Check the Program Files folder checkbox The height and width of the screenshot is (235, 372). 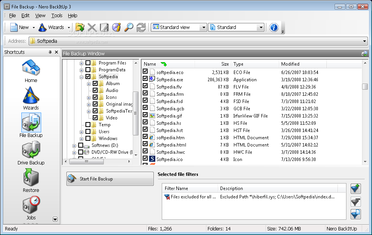click(88, 63)
